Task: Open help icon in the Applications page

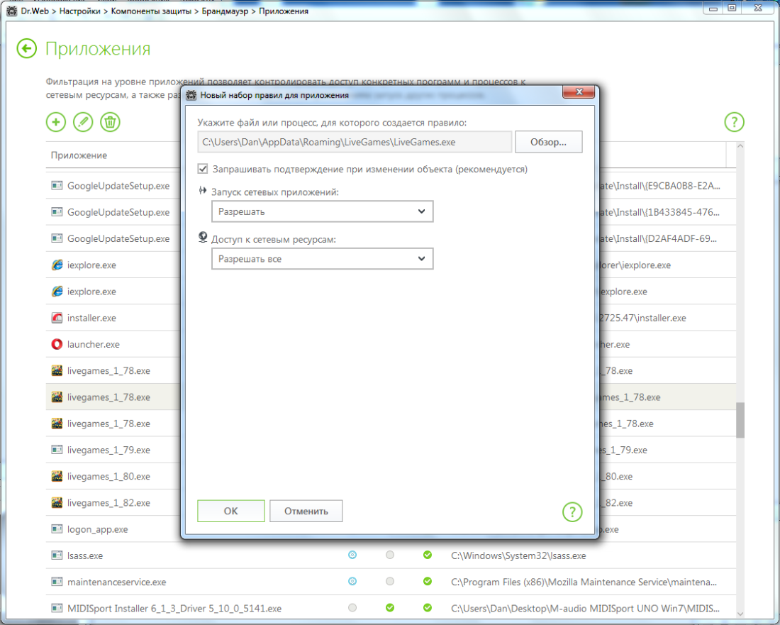Action: pos(734,122)
